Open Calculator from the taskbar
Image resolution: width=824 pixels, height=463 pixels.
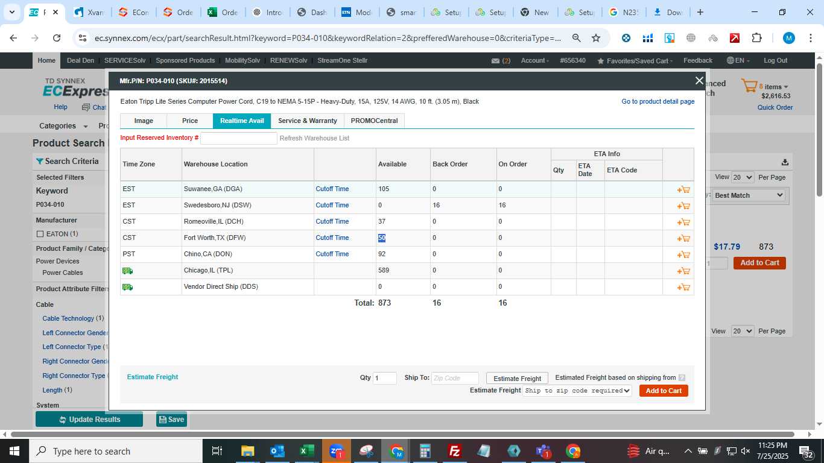click(425, 451)
